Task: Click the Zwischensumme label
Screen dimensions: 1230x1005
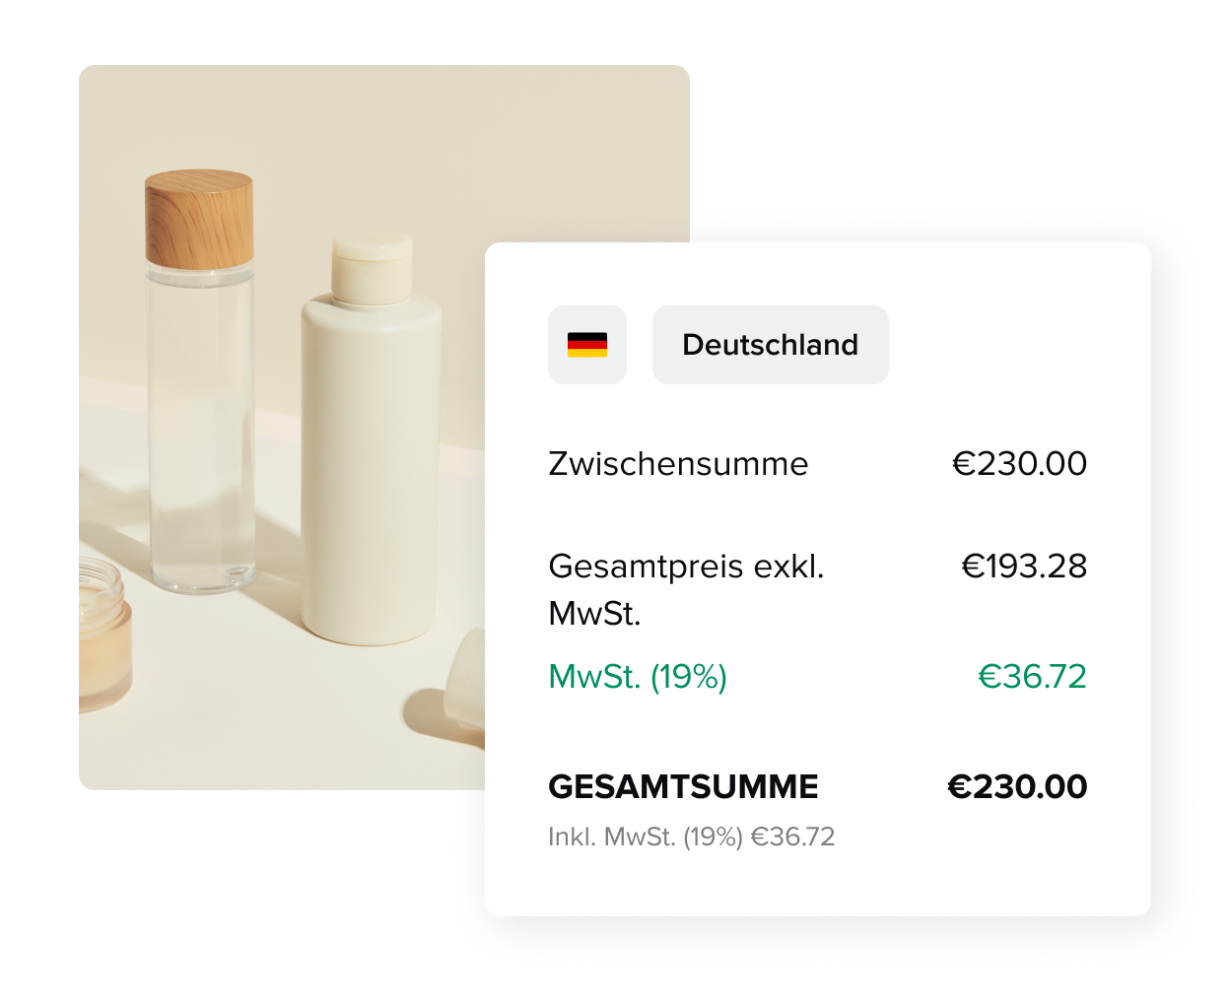Action: coord(678,463)
